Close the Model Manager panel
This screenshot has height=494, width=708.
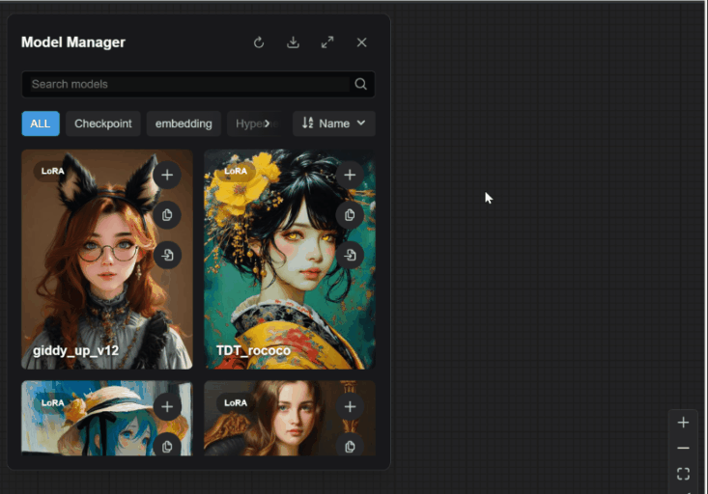(361, 42)
